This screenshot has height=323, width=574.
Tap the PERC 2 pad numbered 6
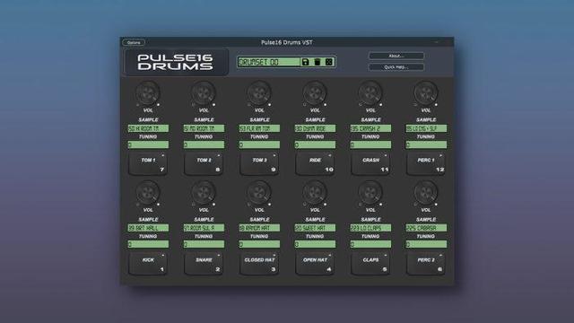[426, 264]
